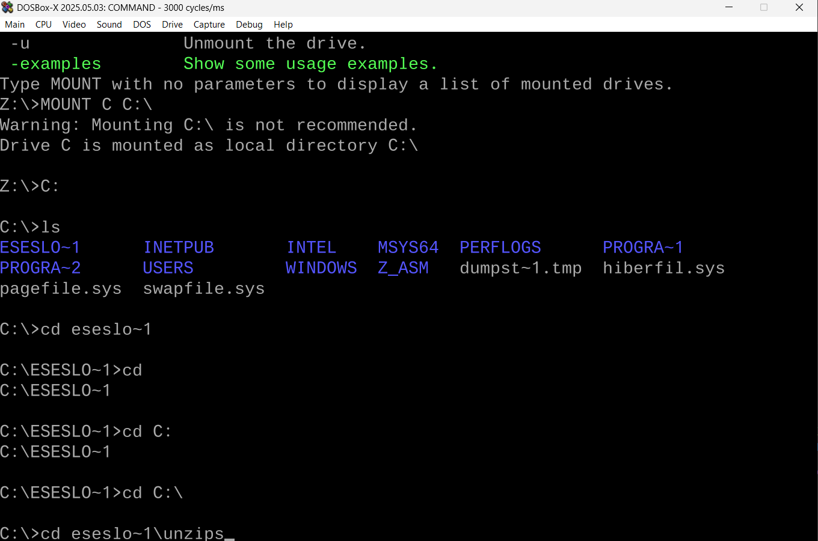This screenshot has height=541, width=818.
Task: Expand the Video menu
Action: [74, 25]
